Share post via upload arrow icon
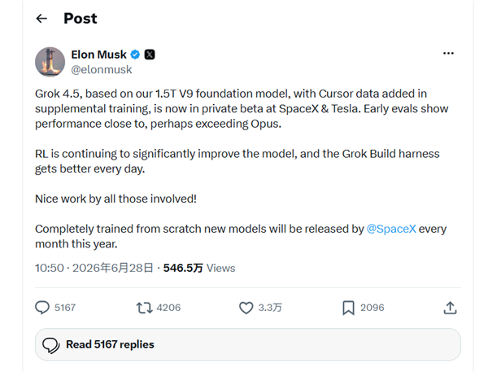The image size is (488, 372). [450, 308]
